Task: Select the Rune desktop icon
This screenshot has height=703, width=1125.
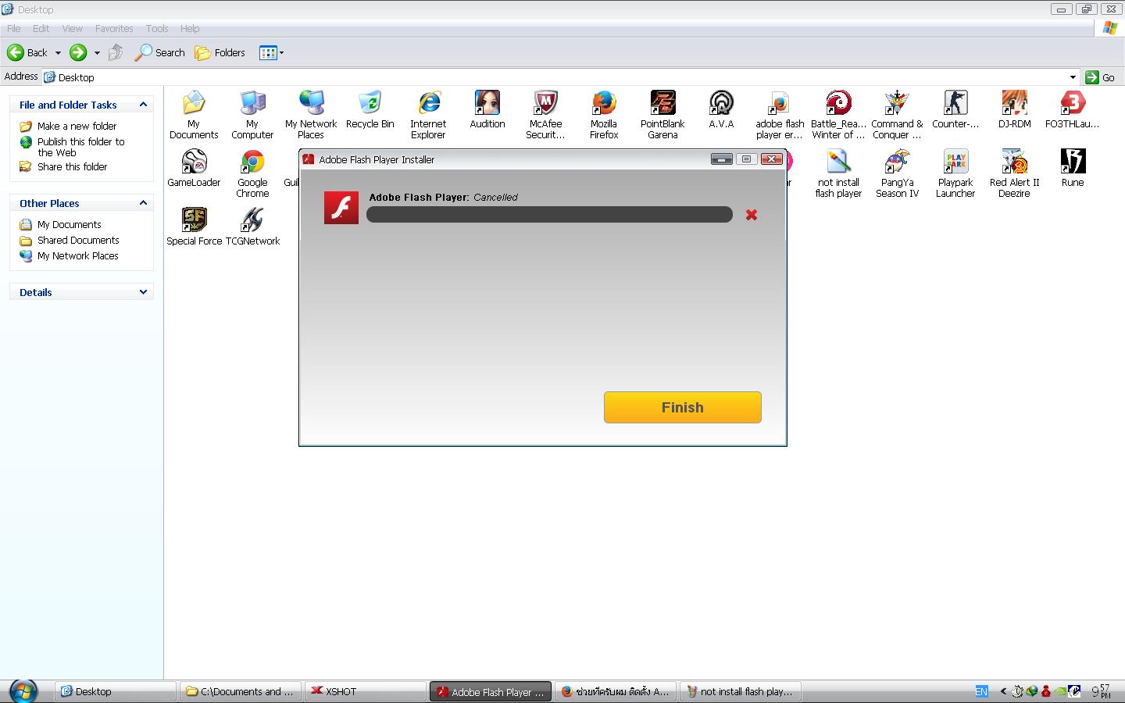Action: pyautogui.click(x=1073, y=169)
